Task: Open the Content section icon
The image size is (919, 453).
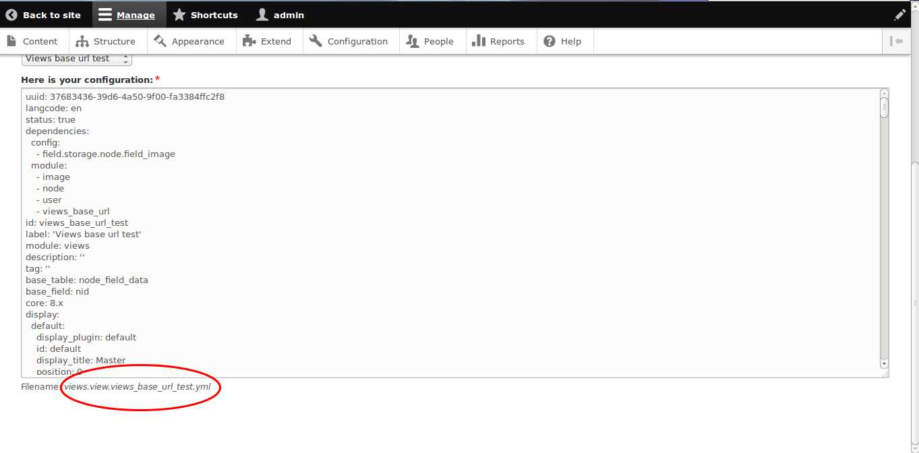Action: 11,41
